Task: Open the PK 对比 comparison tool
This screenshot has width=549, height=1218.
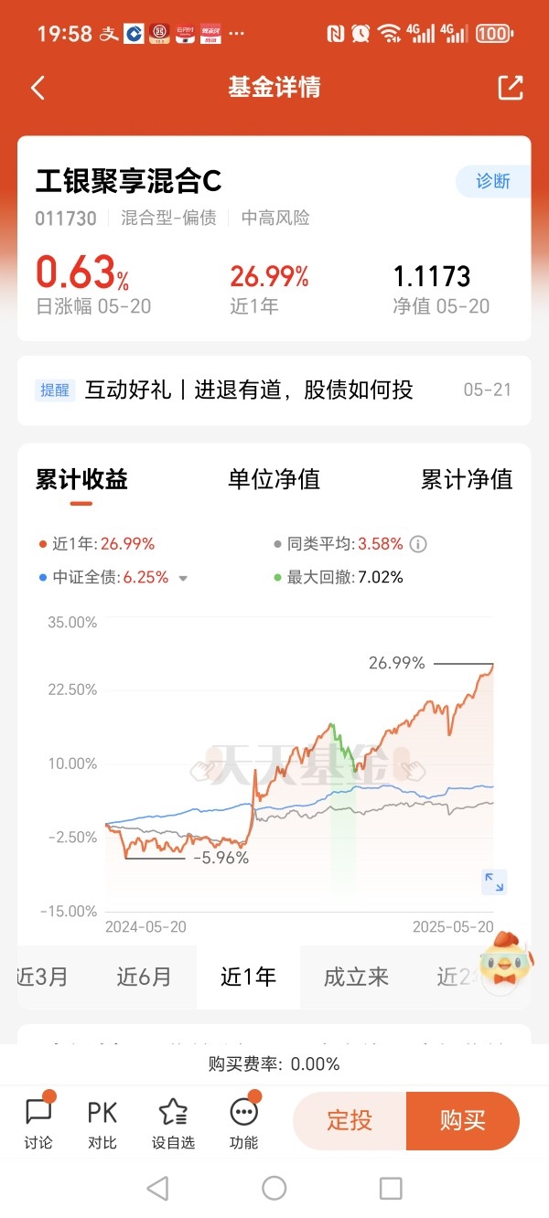Action: click(x=102, y=1121)
